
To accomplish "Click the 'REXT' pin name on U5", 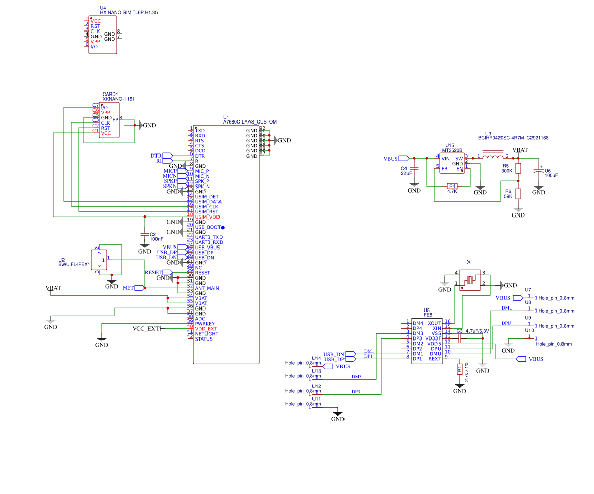I will click(435, 359).
